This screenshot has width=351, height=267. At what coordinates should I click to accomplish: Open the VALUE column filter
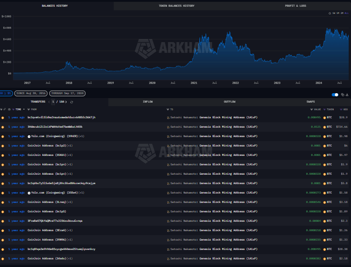tap(312, 109)
